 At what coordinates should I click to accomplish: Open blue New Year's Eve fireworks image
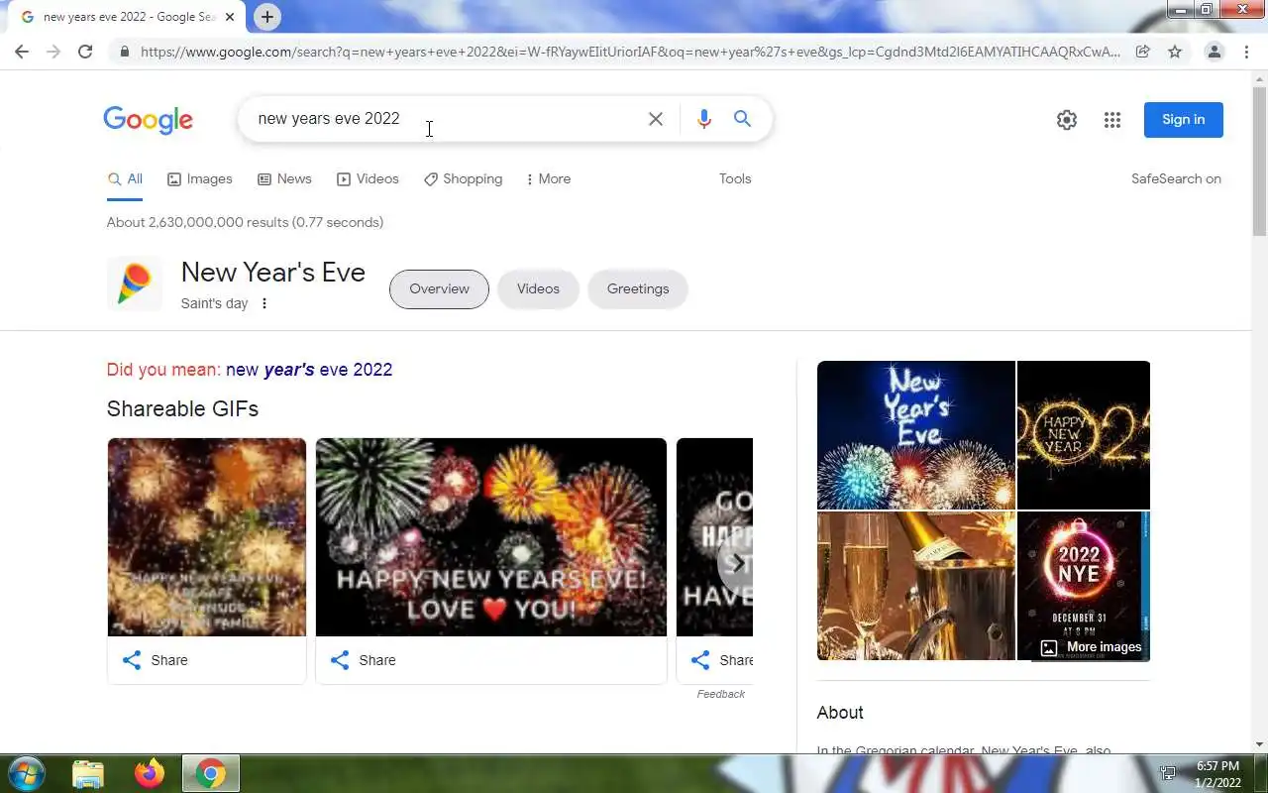coord(916,435)
